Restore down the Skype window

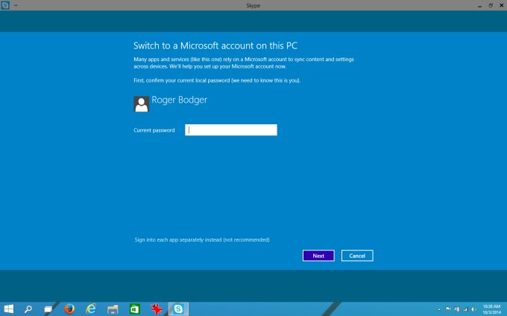point(491,5)
